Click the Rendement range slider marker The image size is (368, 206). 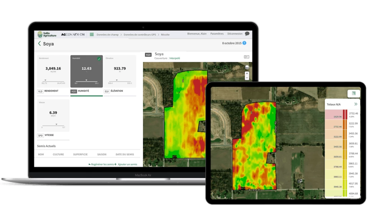(45, 80)
